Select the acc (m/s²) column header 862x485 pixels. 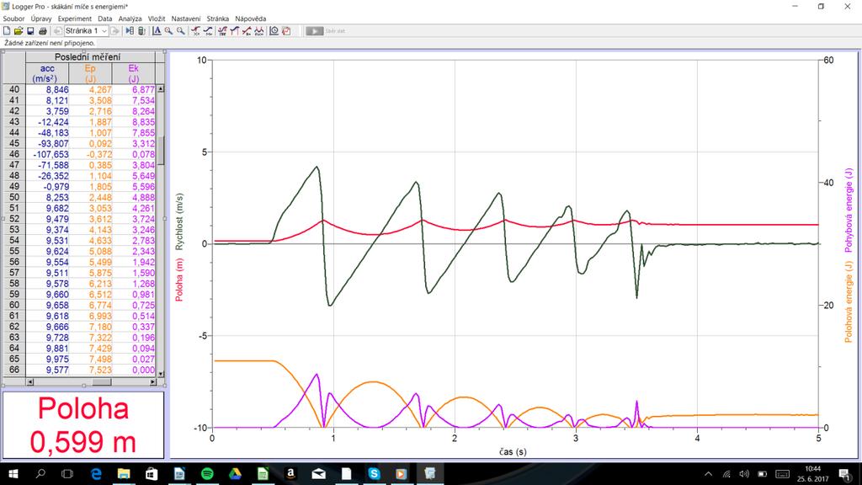(x=47, y=73)
